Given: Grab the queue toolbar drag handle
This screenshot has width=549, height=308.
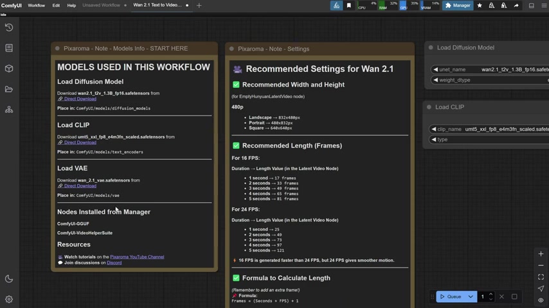Looking at the screenshot, I should coord(433,297).
